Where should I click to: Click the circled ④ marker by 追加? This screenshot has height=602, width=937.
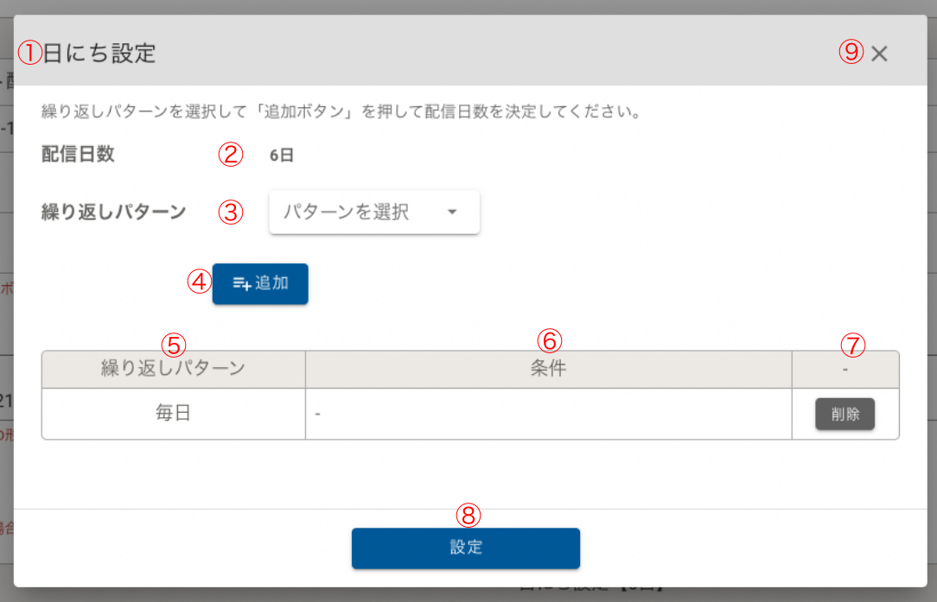pos(199,281)
